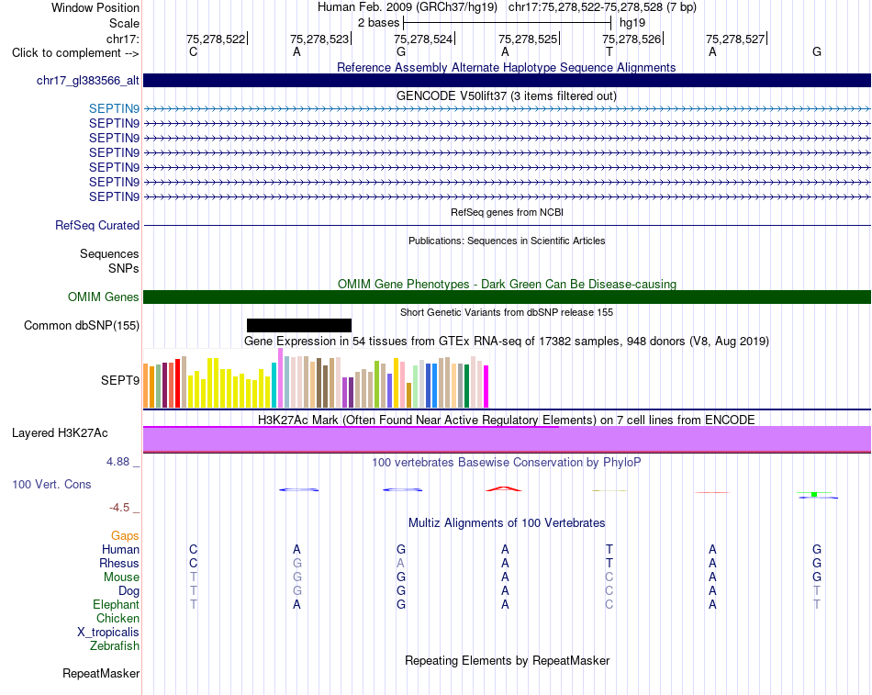The image size is (872, 695).
Task: Click the PhyloP lower axis value -4.5
Action: (119, 507)
